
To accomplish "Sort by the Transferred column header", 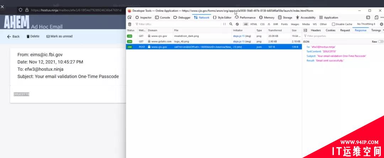I will [279, 30].
